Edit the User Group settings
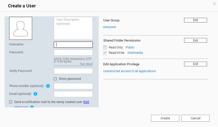 195,20
